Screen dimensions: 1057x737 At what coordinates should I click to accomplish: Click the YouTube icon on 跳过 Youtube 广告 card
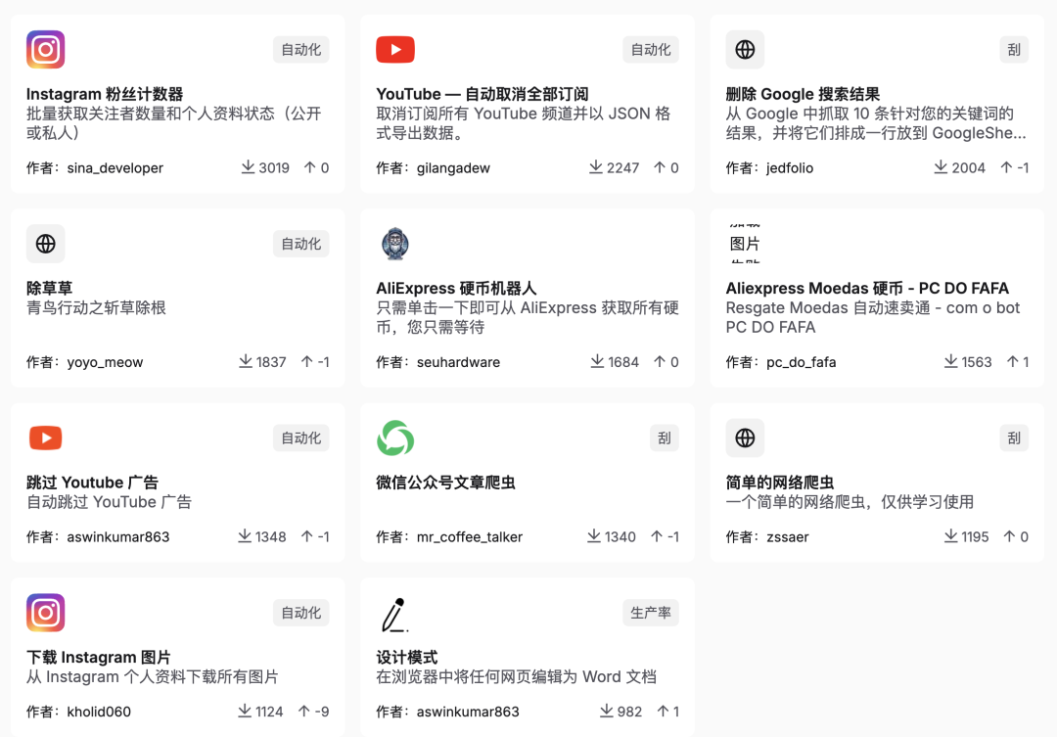click(x=45, y=438)
